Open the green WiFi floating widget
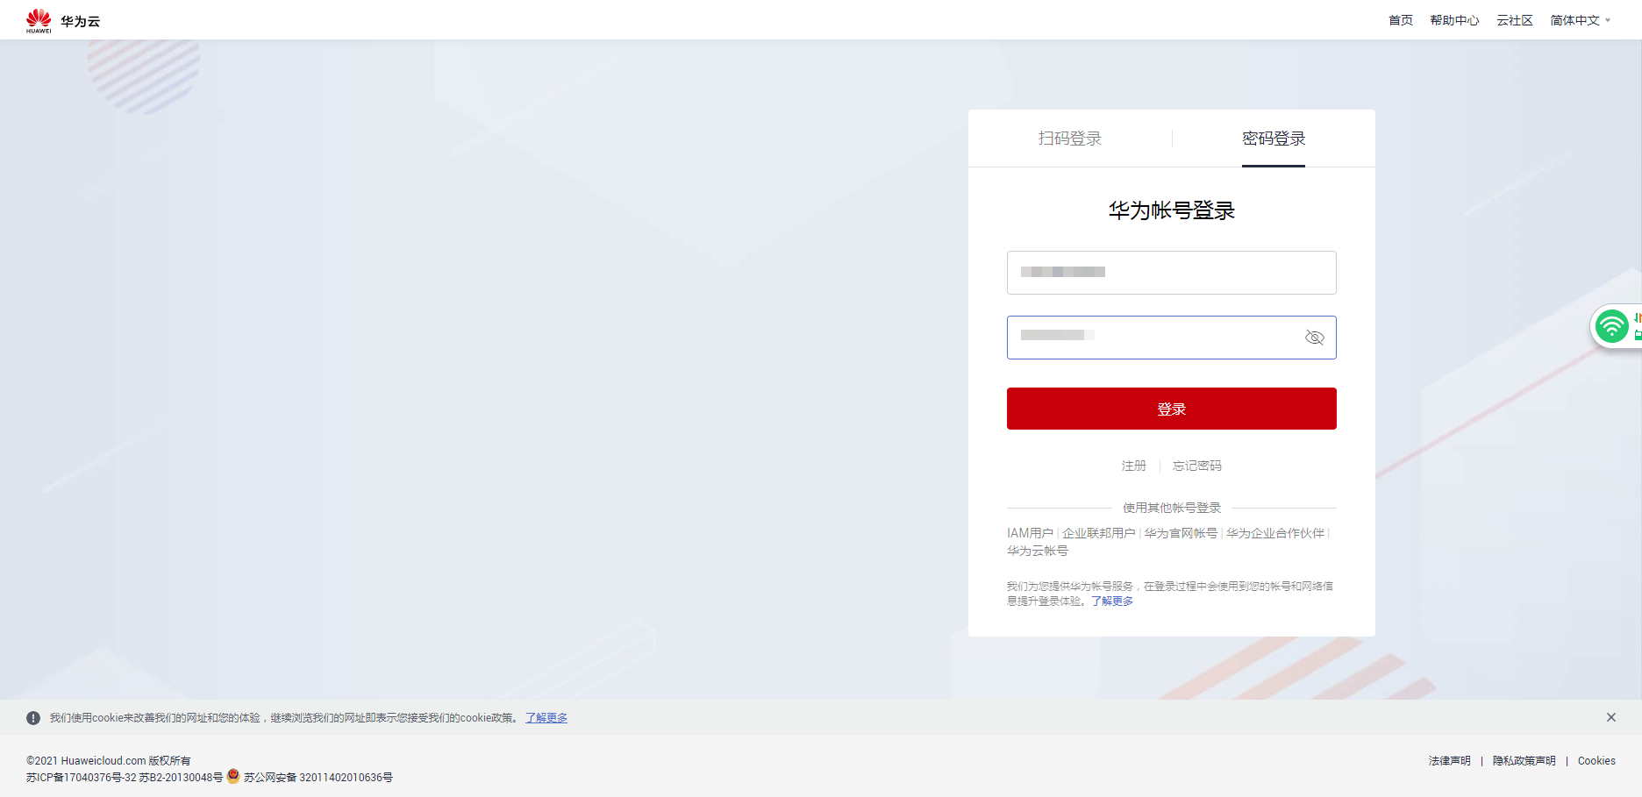The width and height of the screenshot is (1642, 797). (1612, 327)
